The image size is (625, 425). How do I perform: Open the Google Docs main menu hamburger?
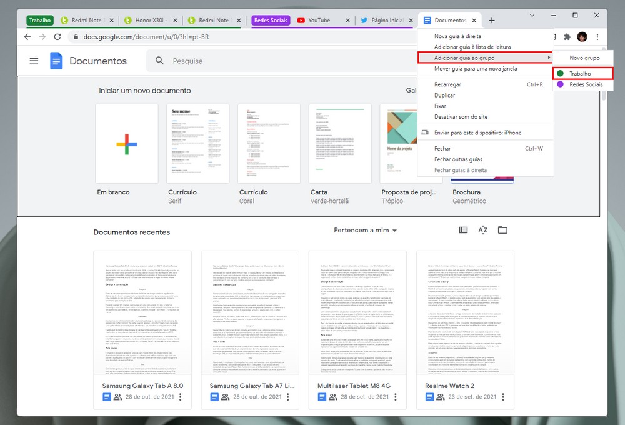34,61
